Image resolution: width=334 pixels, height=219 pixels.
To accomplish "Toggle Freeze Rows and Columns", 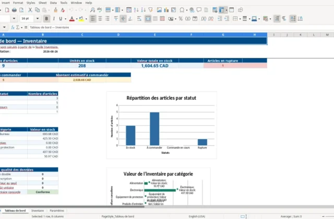I will coord(222,10).
